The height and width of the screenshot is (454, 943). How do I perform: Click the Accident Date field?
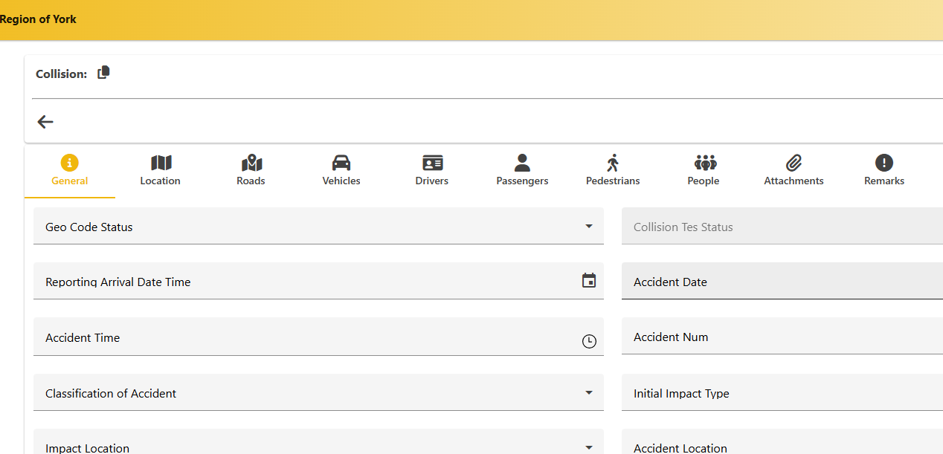781,282
